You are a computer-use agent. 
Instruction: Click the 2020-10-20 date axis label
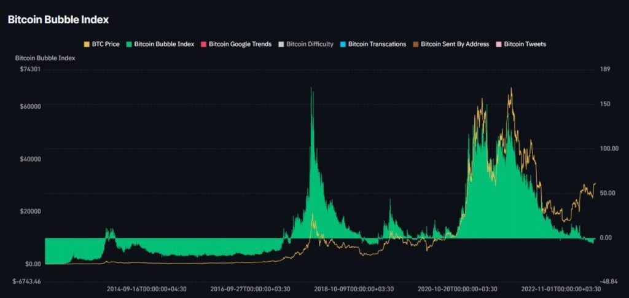[457, 289]
